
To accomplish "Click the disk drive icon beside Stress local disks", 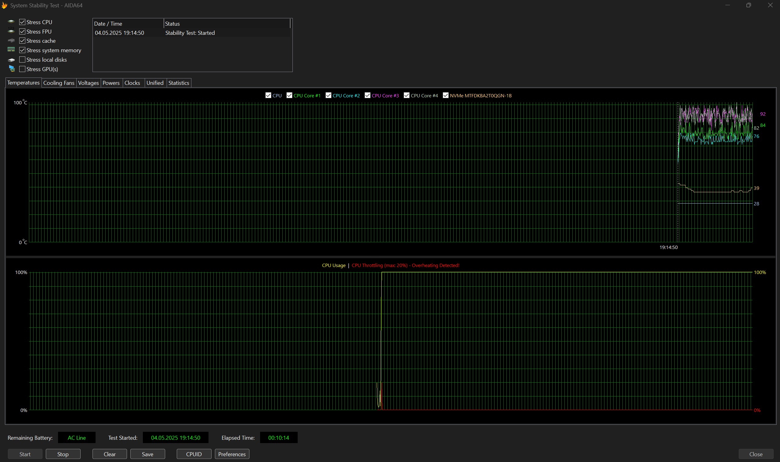I will click(11, 60).
